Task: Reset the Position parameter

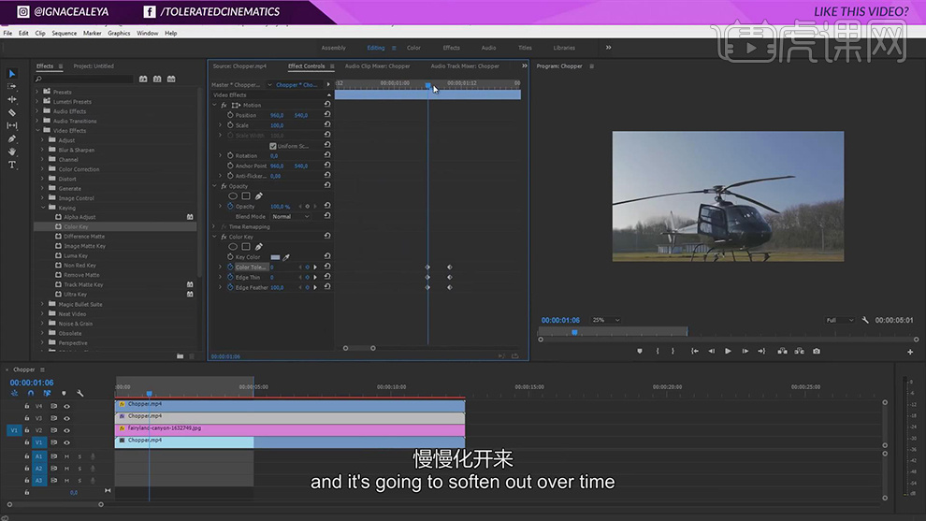Action: click(x=327, y=115)
